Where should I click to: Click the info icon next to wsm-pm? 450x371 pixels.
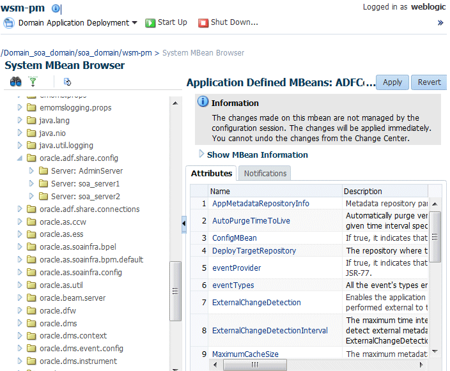click(56, 8)
